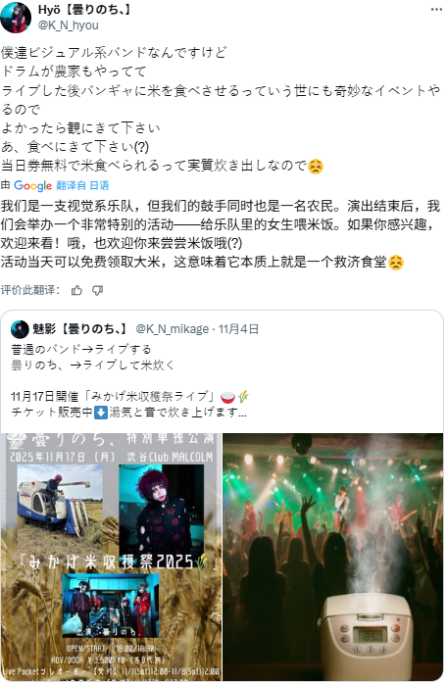Open the みかげ米収穫祭2025 flyer image
This screenshot has width=448, height=683.
tap(111, 557)
